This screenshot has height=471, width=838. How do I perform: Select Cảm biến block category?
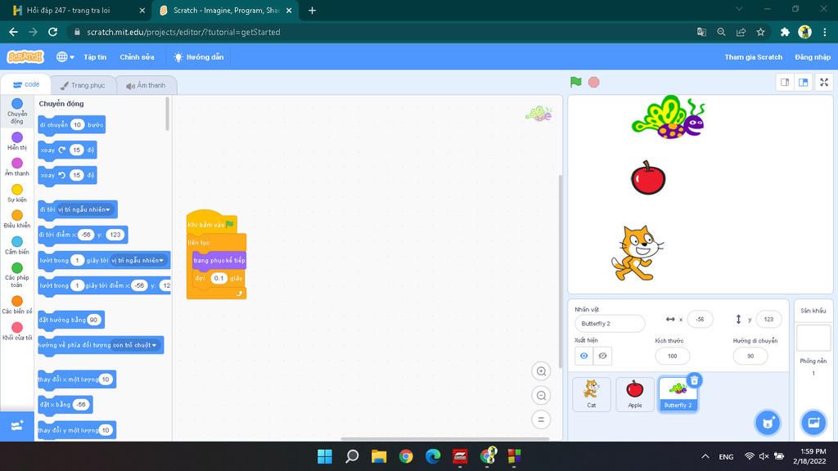click(x=17, y=245)
